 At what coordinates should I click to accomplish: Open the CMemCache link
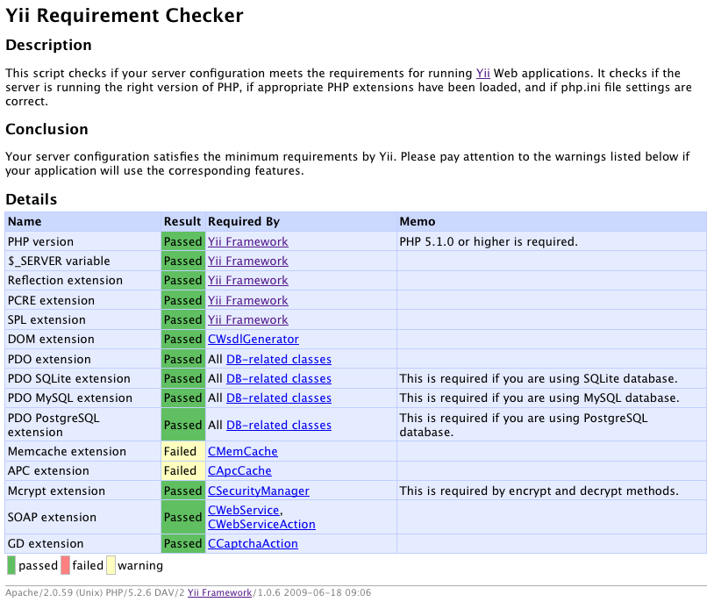(242, 451)
